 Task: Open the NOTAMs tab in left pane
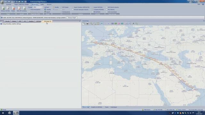tap(38, 21)
